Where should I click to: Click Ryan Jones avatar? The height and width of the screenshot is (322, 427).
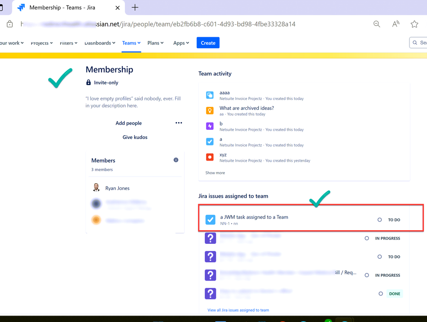click(97, 187)
